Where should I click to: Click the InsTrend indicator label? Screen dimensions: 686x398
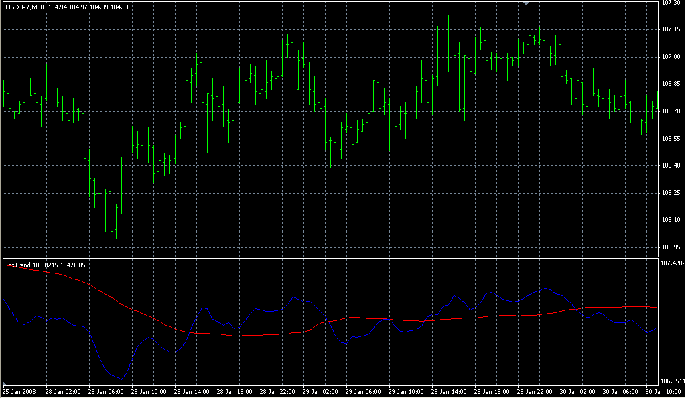click(17, 265)
